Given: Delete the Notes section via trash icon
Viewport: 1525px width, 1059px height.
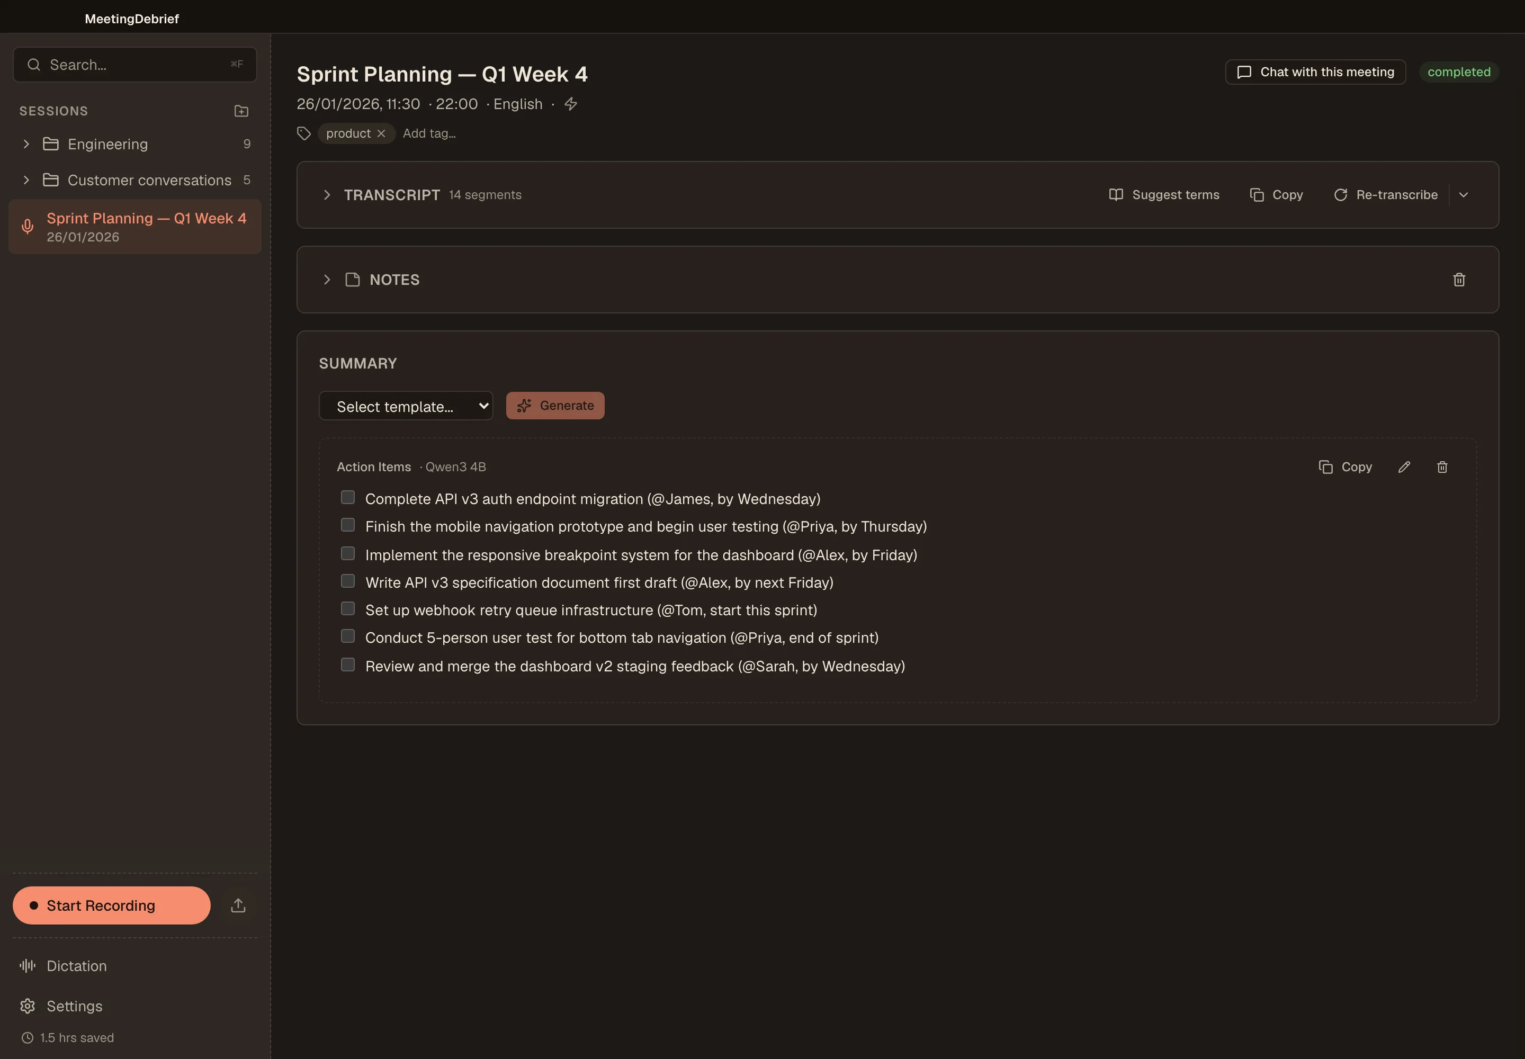Looking at the screenshot, I should 1459,280.
